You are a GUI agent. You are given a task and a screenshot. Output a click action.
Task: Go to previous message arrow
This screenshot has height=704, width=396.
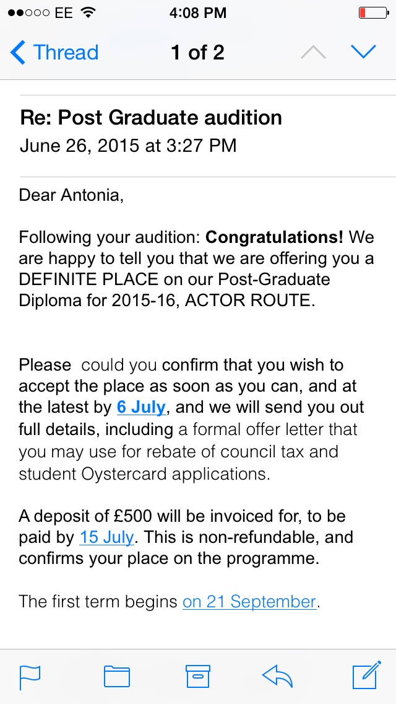(313, 53)
